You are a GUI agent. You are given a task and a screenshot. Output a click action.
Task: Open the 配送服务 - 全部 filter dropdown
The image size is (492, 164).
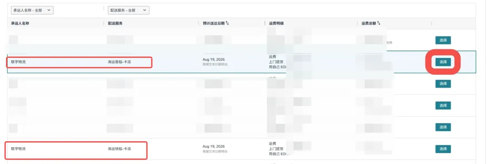pos(128,10)
